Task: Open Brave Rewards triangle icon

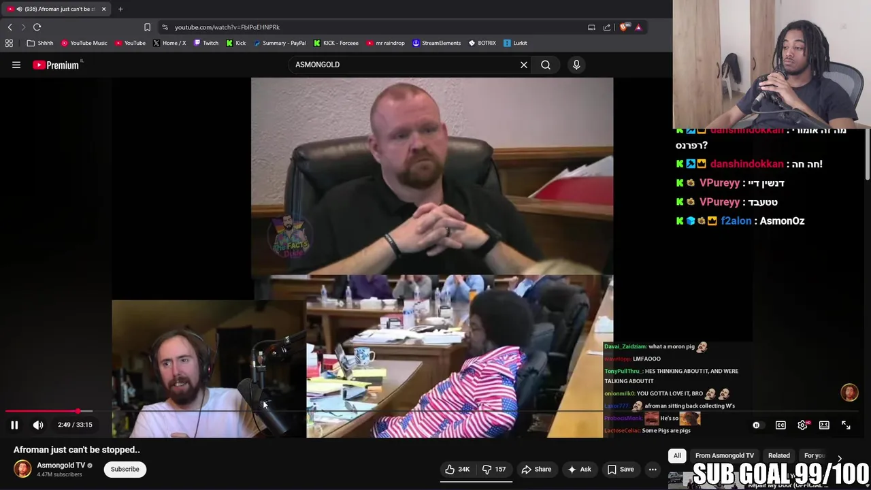Action: [x=638, y=27]
